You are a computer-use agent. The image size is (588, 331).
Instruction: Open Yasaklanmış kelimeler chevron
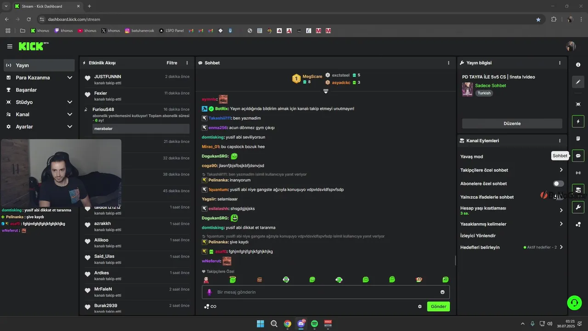(x=561, y=224)
